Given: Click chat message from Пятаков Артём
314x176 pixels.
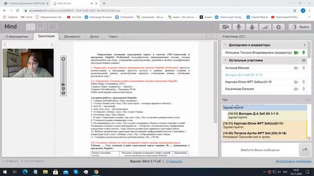Looking at the screenshot, I should (x=264, y=135).
